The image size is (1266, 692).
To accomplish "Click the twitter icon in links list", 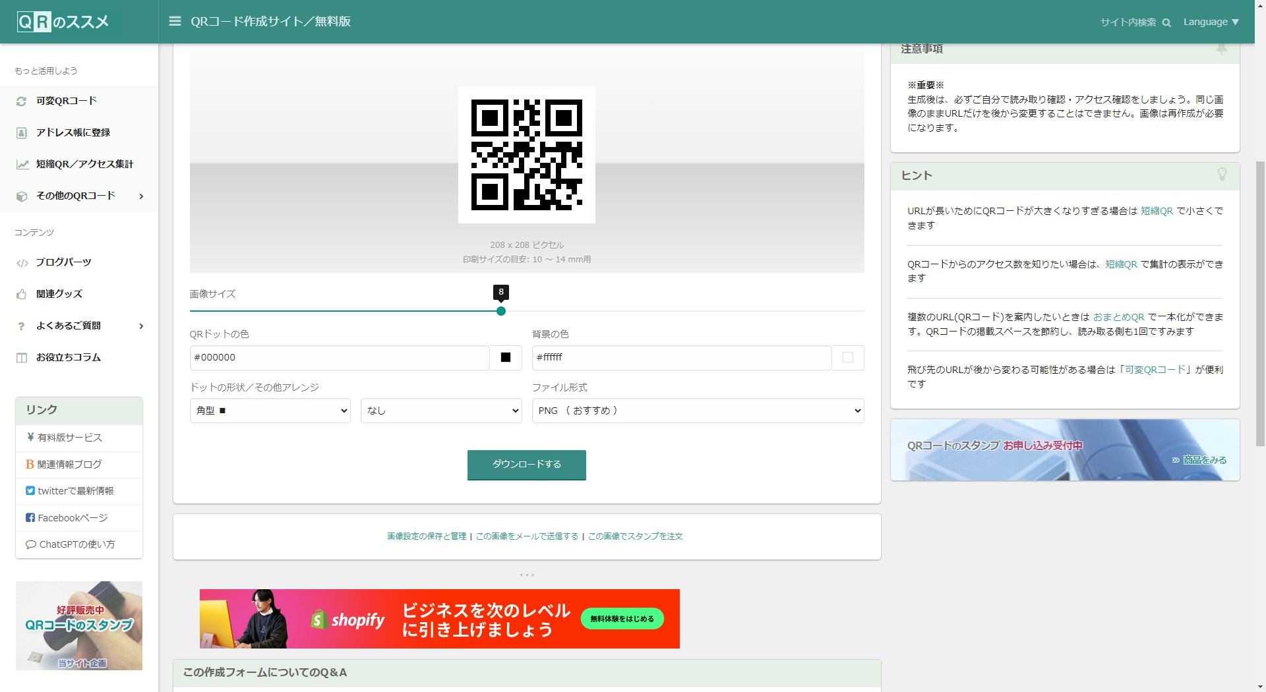I will coord(30,491).
